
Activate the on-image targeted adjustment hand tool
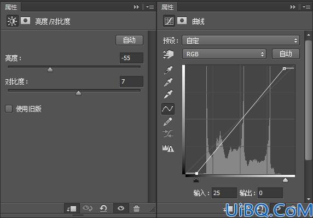[168, 54]
